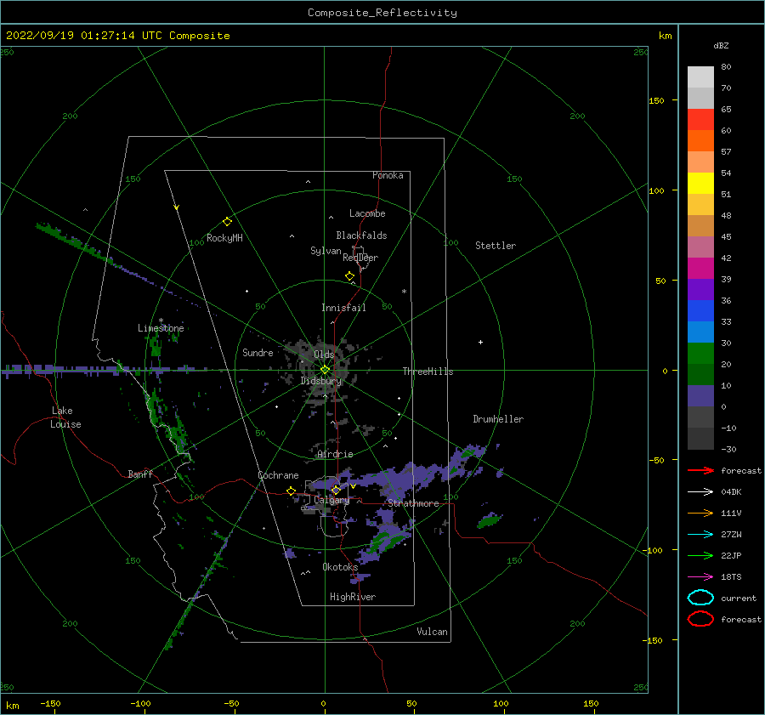Click the Stettler town label
Image resolution: width=765 pixels, height=715 pixels.
(496, 246)
